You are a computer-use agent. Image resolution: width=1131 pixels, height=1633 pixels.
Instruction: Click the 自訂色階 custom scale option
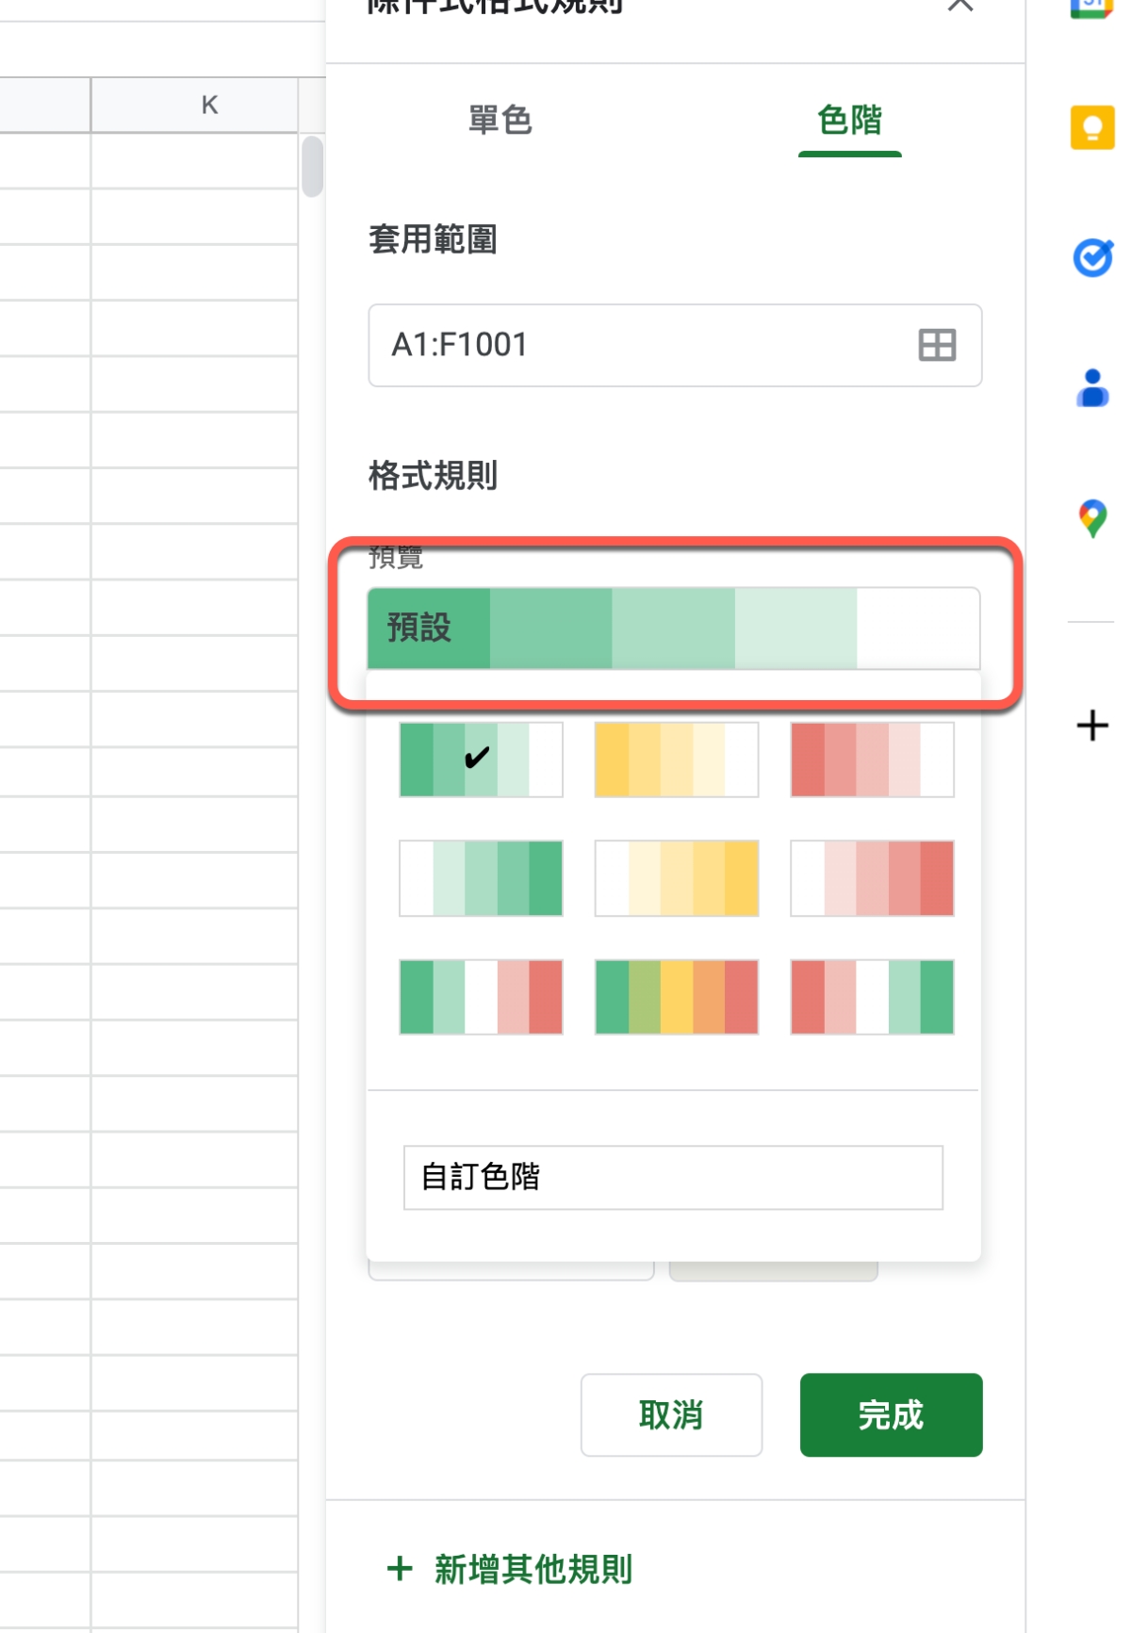673,1177
